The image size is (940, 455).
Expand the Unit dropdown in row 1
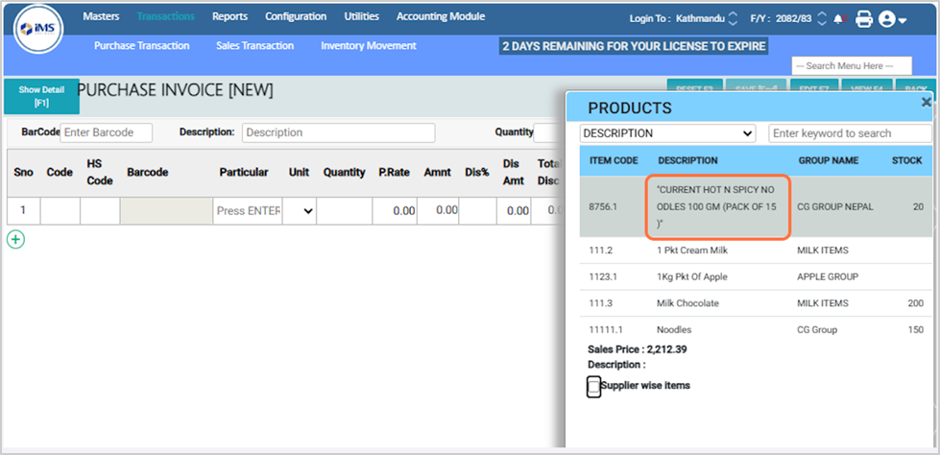[x=301, y=211]
